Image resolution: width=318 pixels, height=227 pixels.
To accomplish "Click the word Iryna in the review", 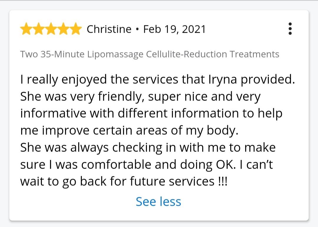I will pos(223,80).
